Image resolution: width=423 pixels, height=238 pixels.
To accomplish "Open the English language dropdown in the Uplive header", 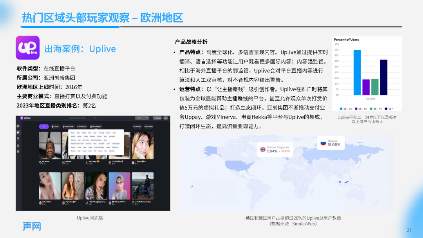I will pyautogui.click(x=142, y=118).
